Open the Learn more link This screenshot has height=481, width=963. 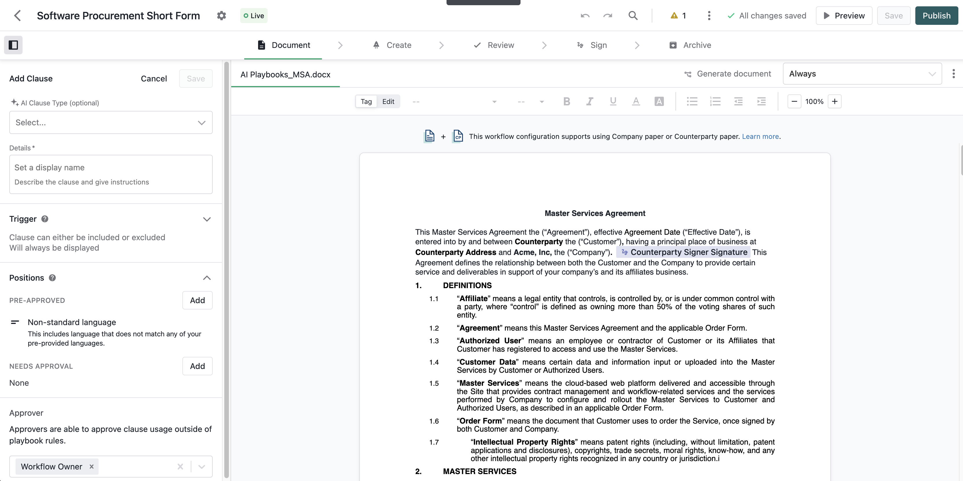coord(760,136)
